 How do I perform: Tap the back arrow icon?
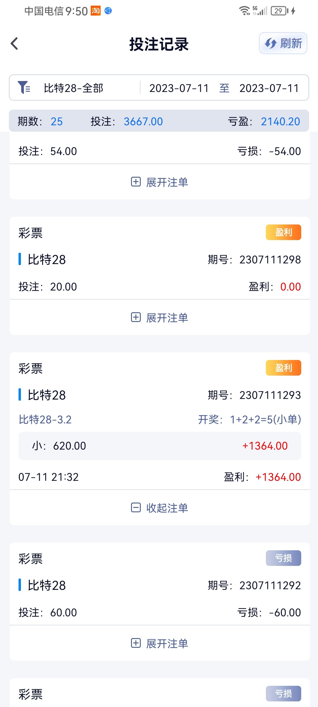tap(14, 44)
